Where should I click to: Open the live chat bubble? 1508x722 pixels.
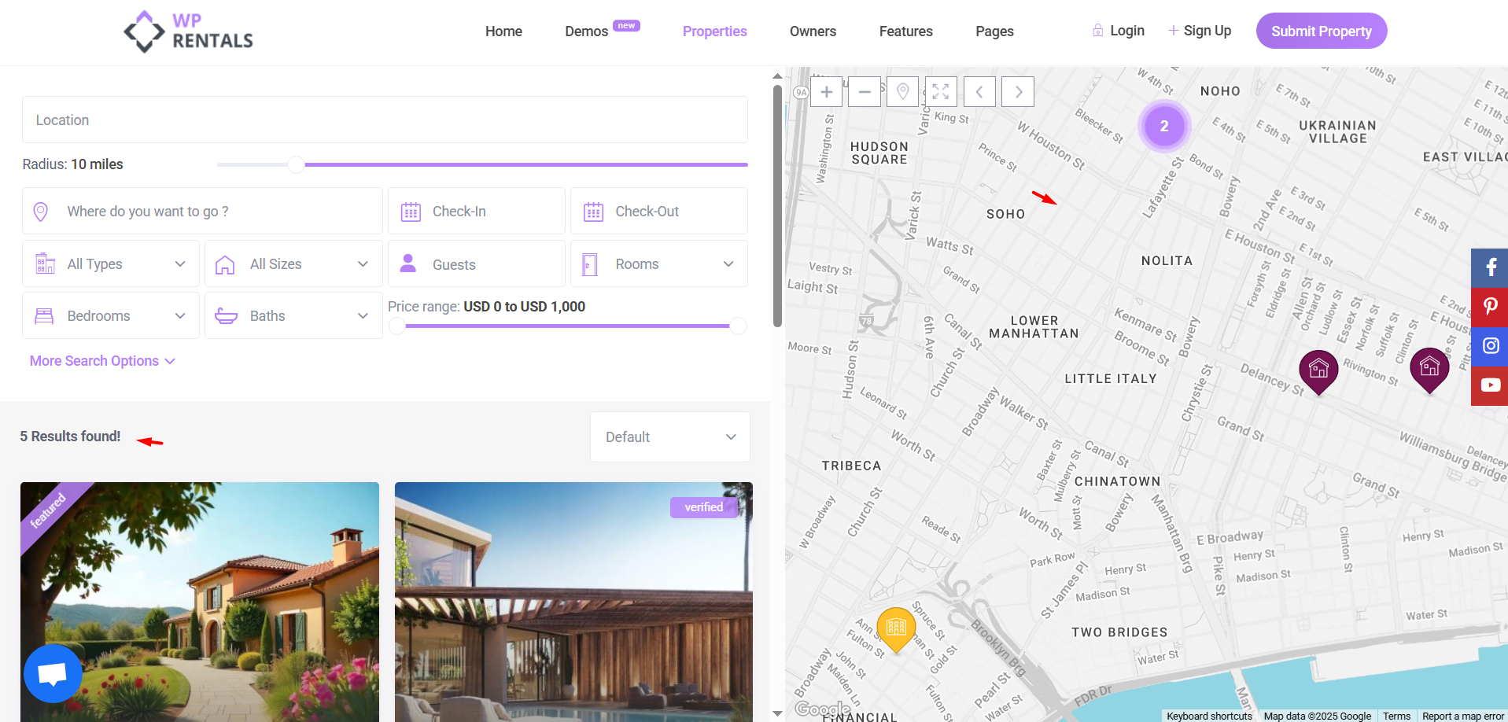(53, 673)
